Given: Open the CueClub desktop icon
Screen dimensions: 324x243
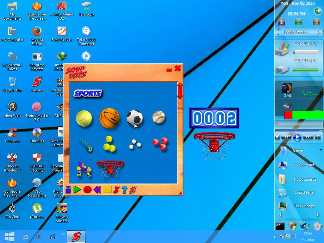Looking at the screenshot, I should [12, 211].
